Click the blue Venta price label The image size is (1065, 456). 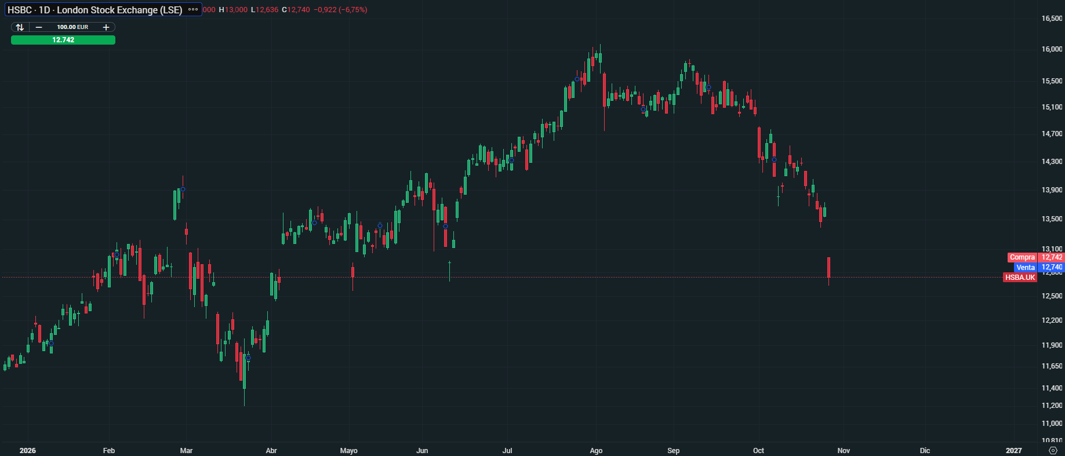click(x=1026, y=268)
